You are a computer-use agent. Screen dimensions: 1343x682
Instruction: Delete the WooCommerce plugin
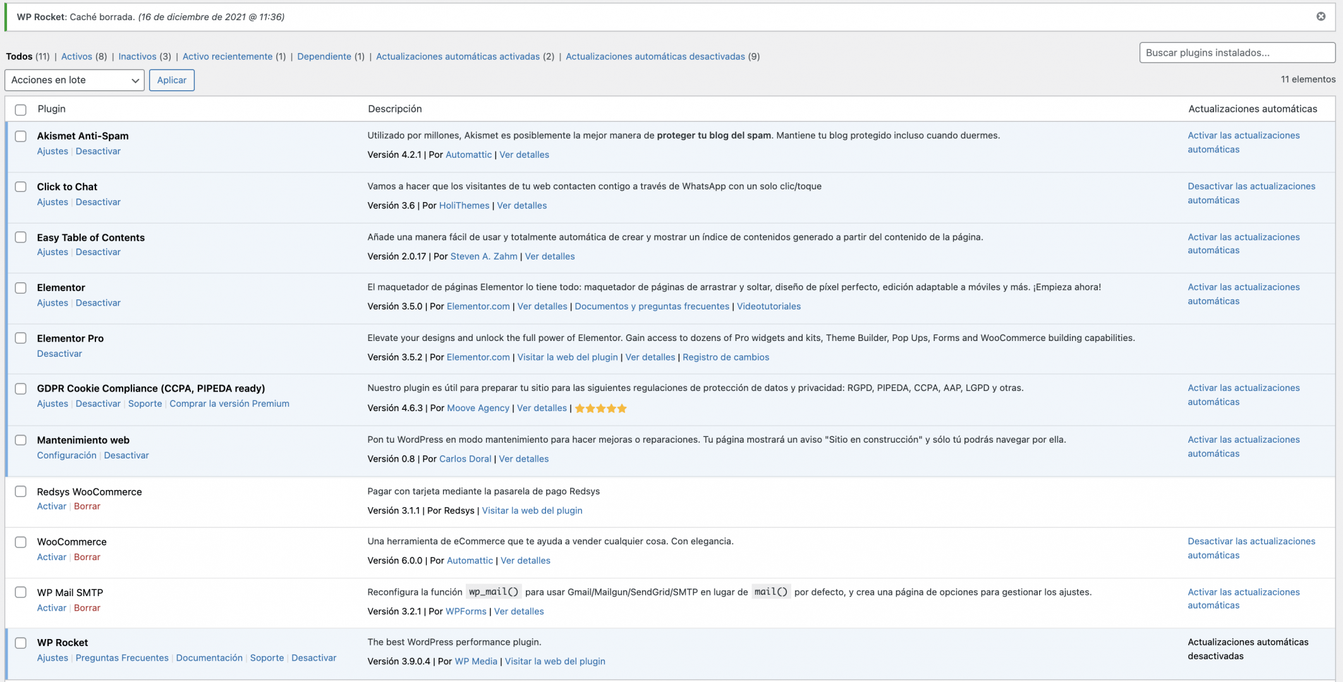pos(87,557)
